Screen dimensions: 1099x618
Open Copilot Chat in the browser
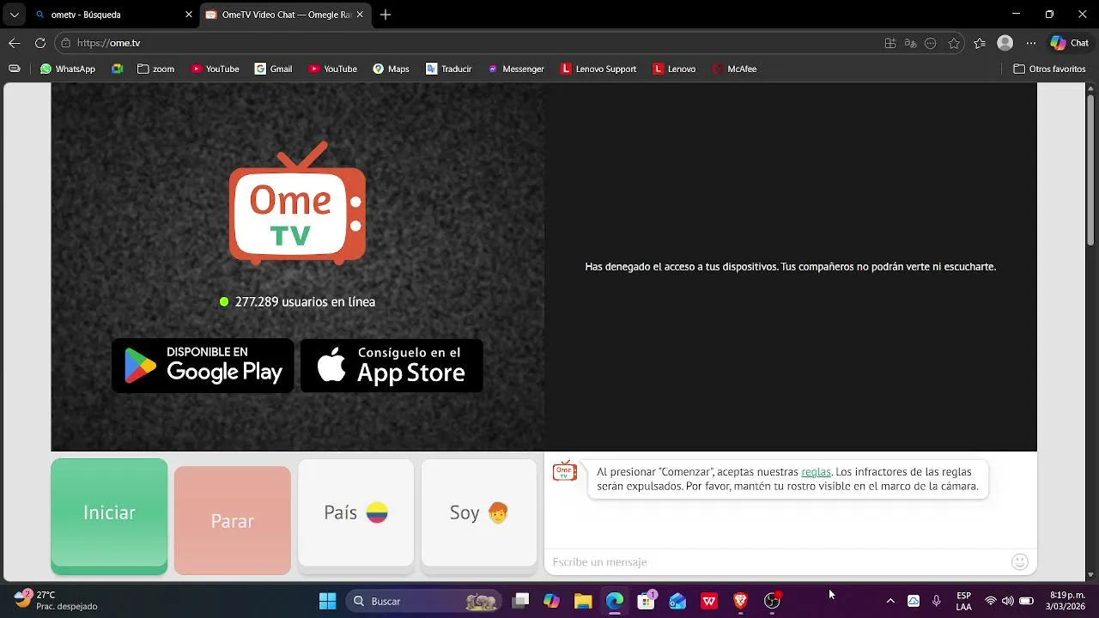[1070, 43]
